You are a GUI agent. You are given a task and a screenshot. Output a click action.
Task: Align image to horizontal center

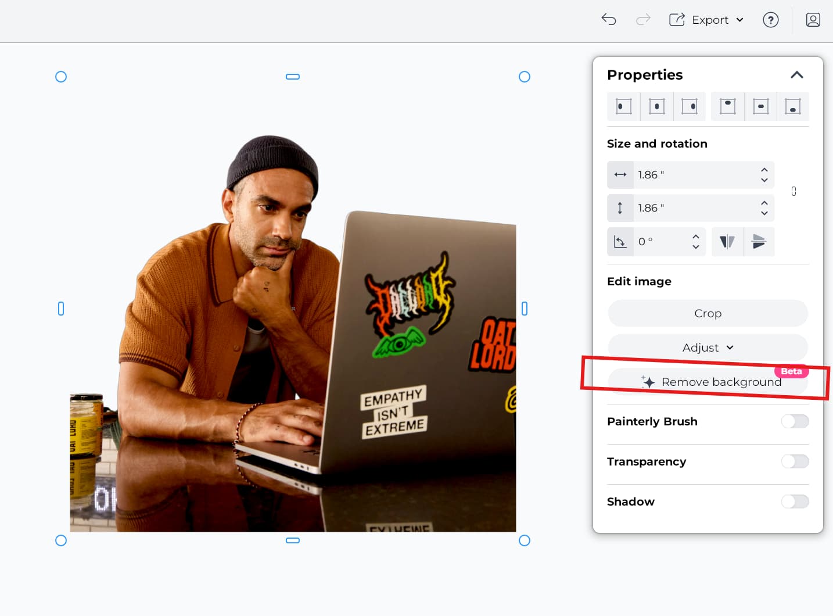point(656,106)
